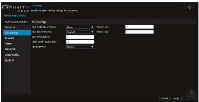The height and width of the screenshot is (102, 199).
Task: Open OSD Banner Position dropdown
Action: coord(80,32)
